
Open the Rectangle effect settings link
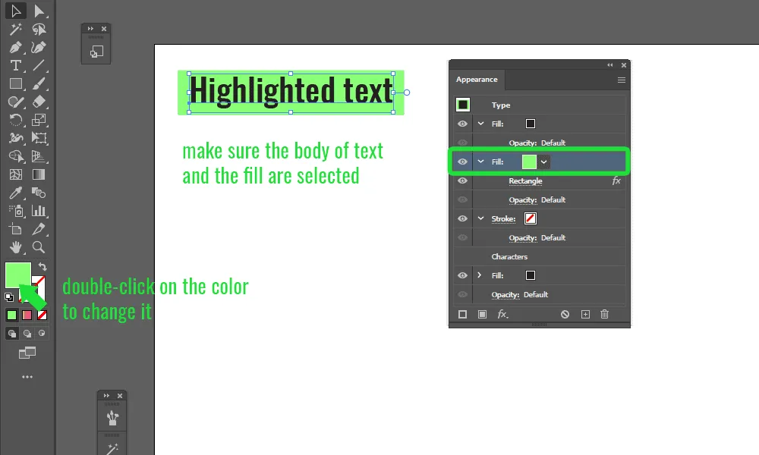526,180
